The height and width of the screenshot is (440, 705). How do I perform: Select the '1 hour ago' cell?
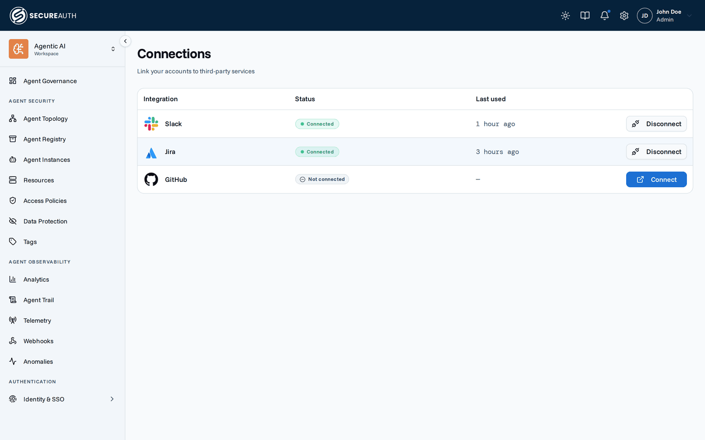[495, 124]
